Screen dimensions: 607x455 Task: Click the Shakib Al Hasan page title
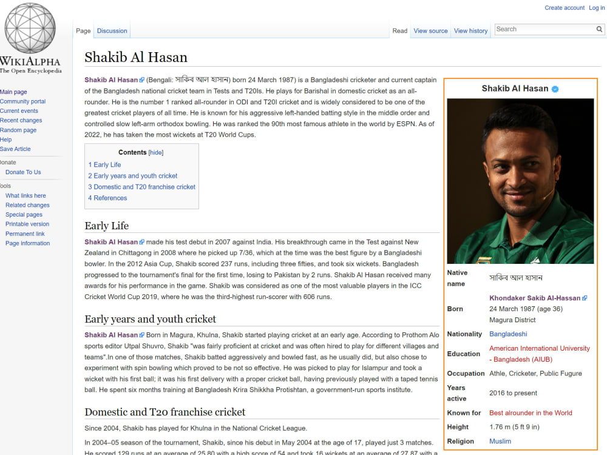pyautogui.click(x=136, y=57)
